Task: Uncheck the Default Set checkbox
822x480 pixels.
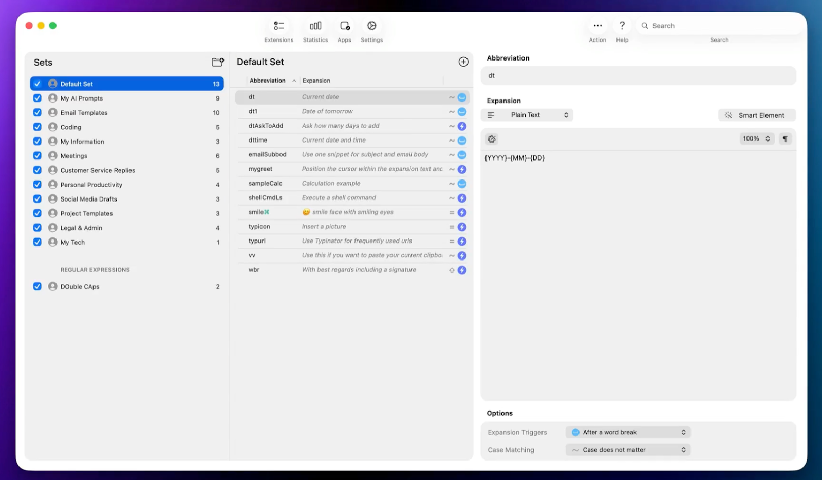Action: coord(38,84)
